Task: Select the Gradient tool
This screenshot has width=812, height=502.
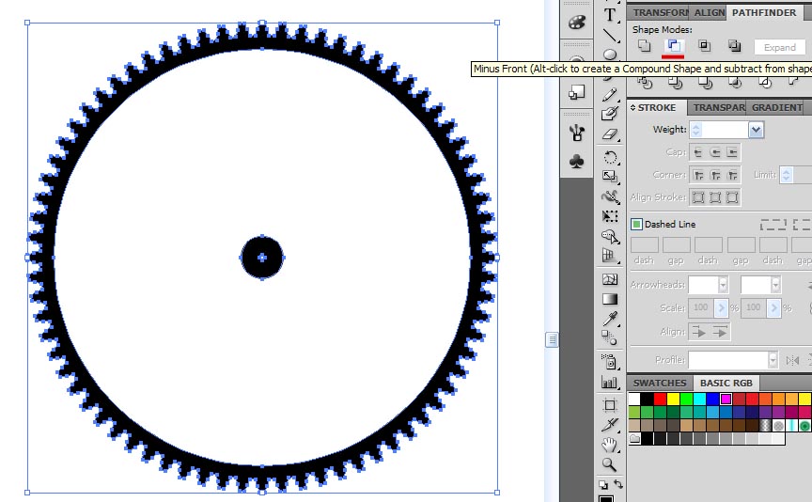Action: (610, 299)
